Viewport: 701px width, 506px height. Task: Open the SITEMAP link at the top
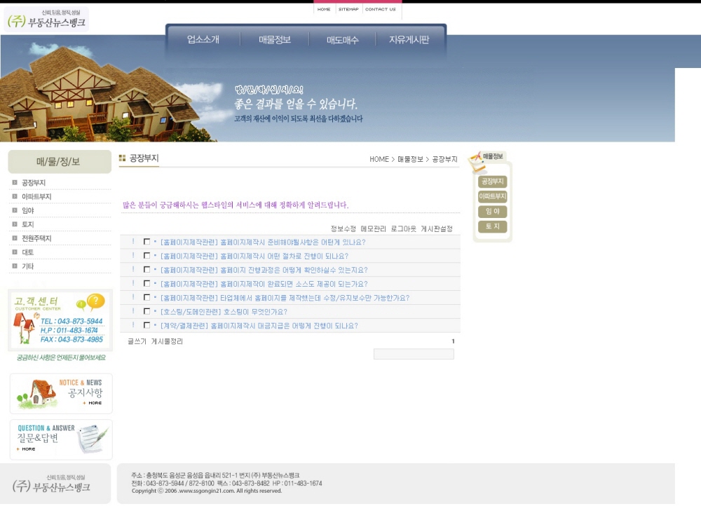point(348,10)
